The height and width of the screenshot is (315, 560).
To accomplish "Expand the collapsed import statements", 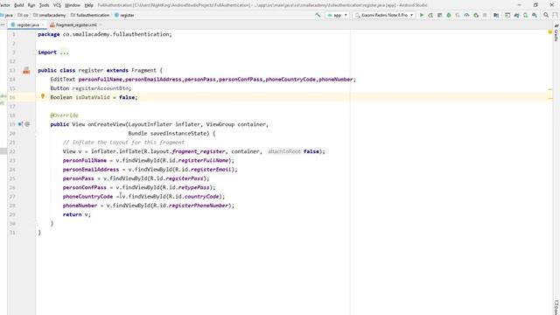I will click(x=64, y=52).
